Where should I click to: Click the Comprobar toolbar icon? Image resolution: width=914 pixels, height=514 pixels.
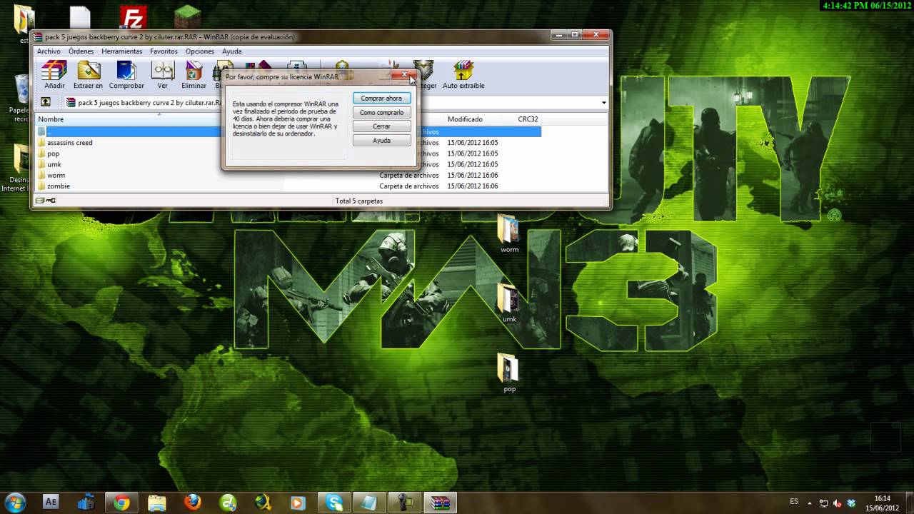pyautogui.click(x=126, y=74)
